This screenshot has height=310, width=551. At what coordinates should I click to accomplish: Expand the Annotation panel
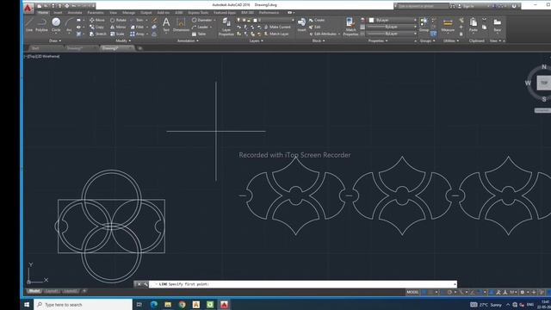(x=188, y=40)
